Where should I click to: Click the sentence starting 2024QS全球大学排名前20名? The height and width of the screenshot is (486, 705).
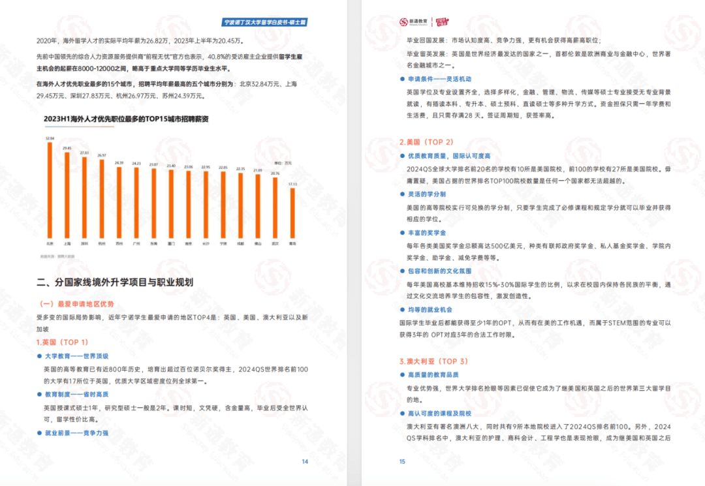pos(539,175)
